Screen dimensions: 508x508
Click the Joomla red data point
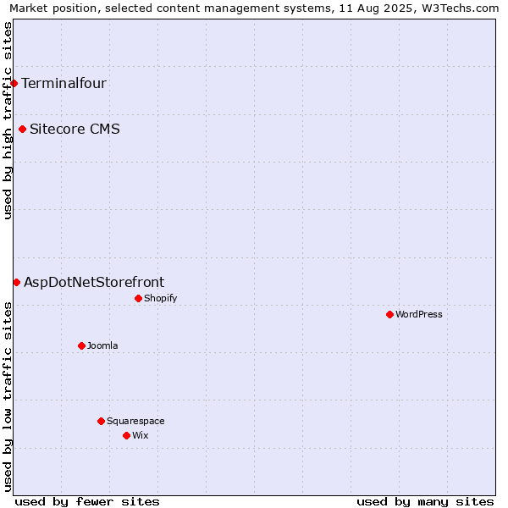[x=81, y=346]
